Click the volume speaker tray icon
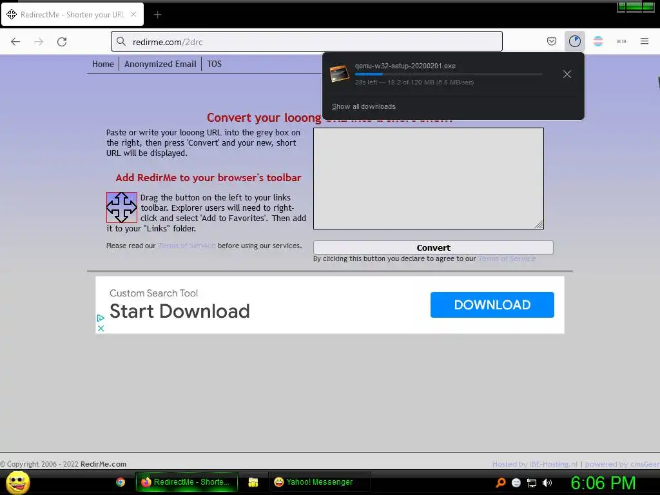Viewport: 660px width, 495px height. 547,483
